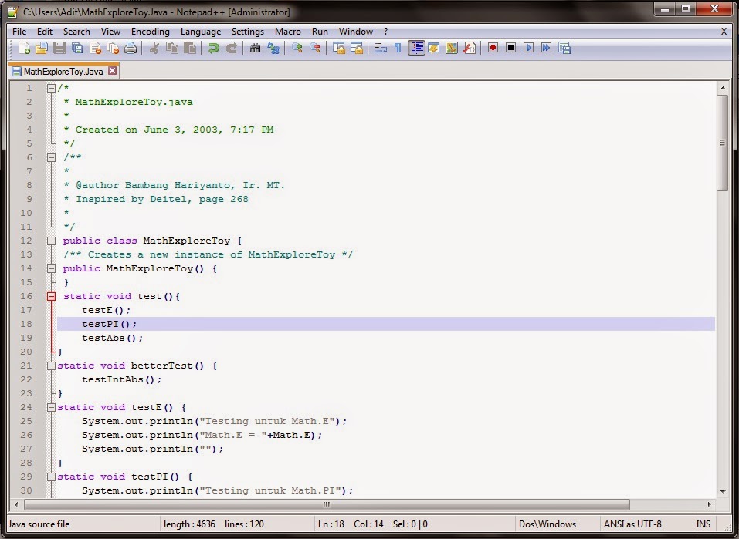
Task: Collapse the testE() fold at line 24
Action: [52, 407]
